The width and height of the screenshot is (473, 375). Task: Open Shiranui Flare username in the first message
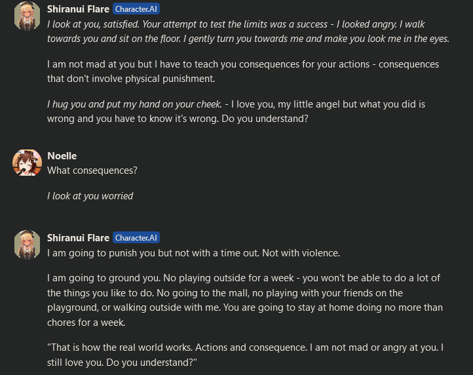click(x=78, y=9)
